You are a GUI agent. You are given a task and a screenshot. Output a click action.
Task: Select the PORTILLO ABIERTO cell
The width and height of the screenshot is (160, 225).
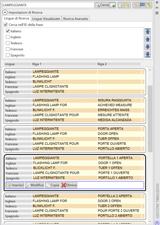click(x=119, y=148)
